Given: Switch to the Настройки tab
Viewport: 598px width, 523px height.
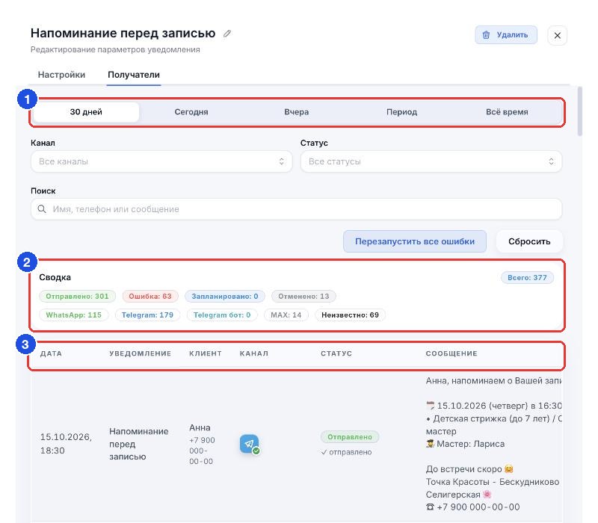Looking at the screenshot, I should [x=61, y=75].
